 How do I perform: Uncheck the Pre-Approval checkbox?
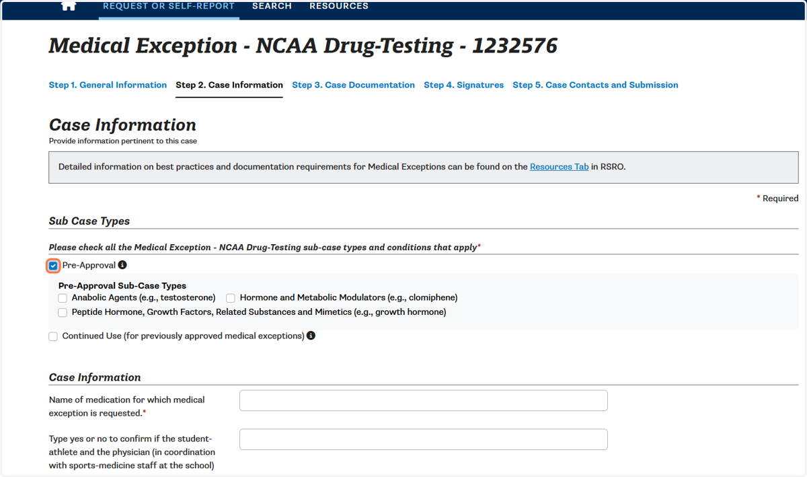click(x=53, y=266)
